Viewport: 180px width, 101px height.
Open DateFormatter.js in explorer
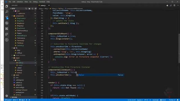point(22,31)
